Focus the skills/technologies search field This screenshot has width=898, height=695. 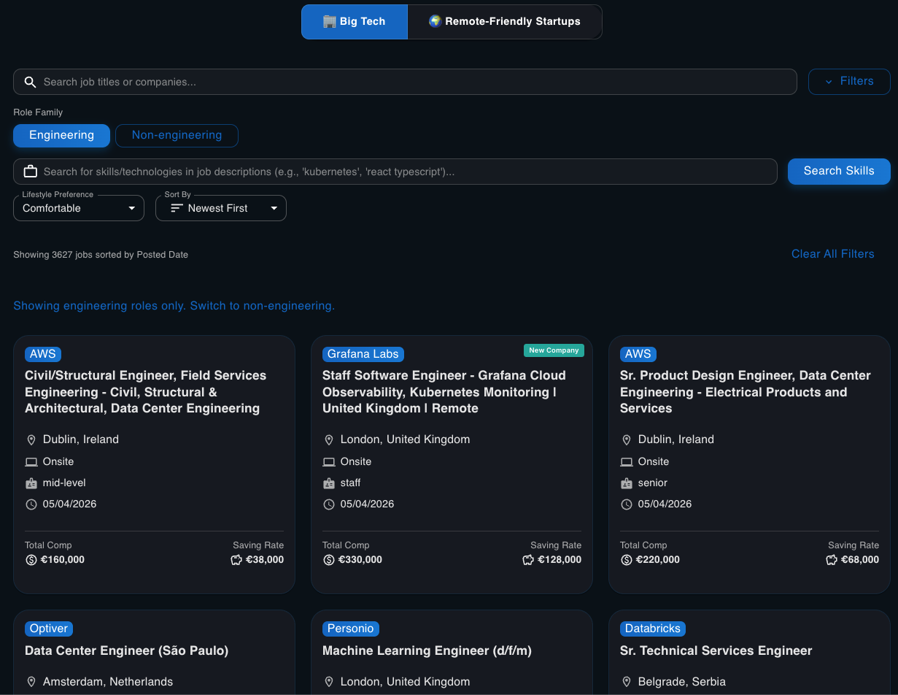pyautogui.click(x=395, y=172)
